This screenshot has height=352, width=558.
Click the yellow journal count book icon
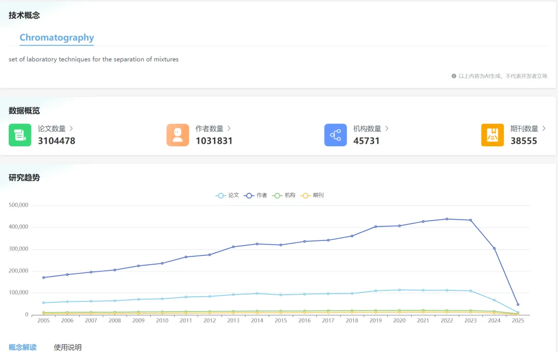[492, 135]
